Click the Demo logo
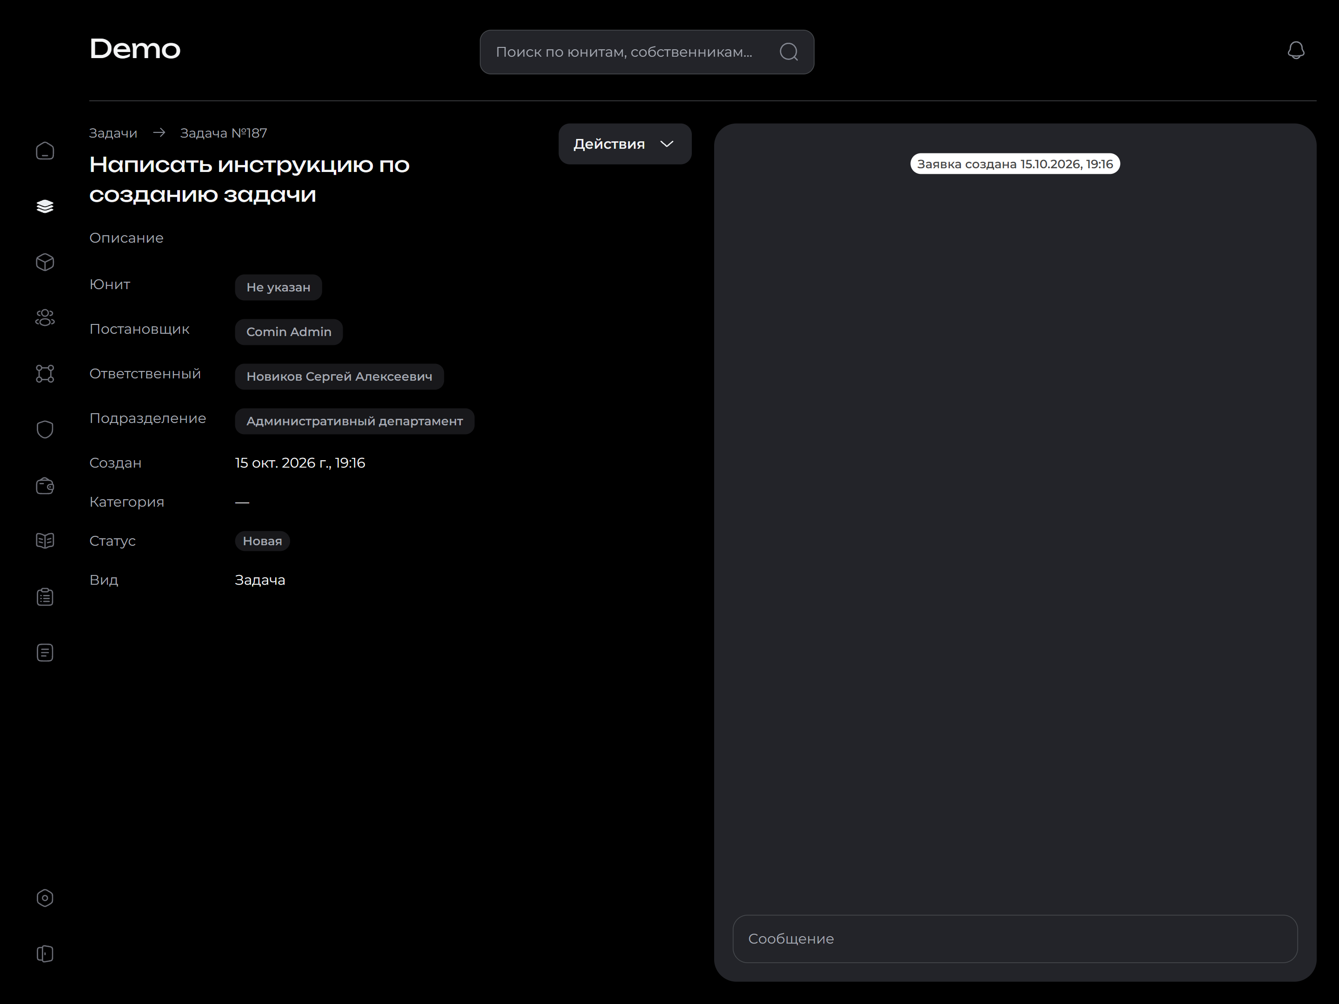Viewport: 1339px width, 1004px height. [135, 49]
